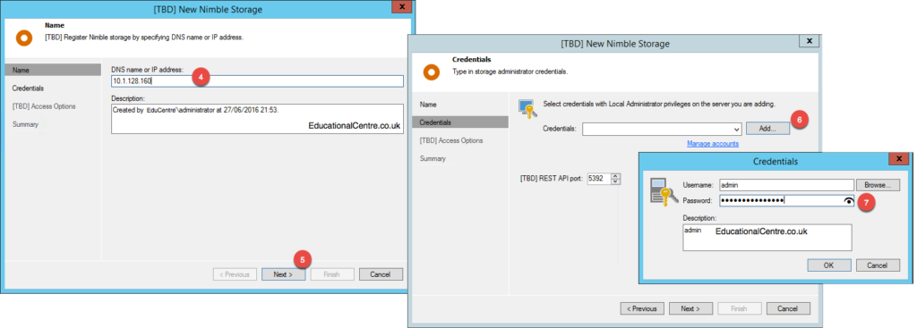Click Cancel in the Name wizard
This screenshot has height=328, width=917.
point(381,274)
